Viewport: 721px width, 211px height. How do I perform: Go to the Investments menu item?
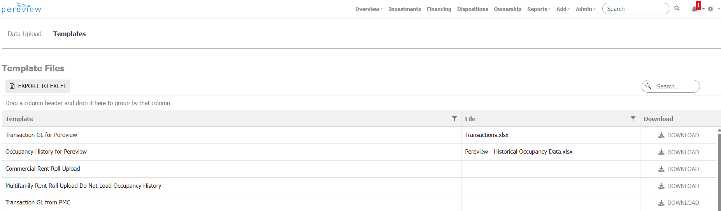[x=405, y=9]
